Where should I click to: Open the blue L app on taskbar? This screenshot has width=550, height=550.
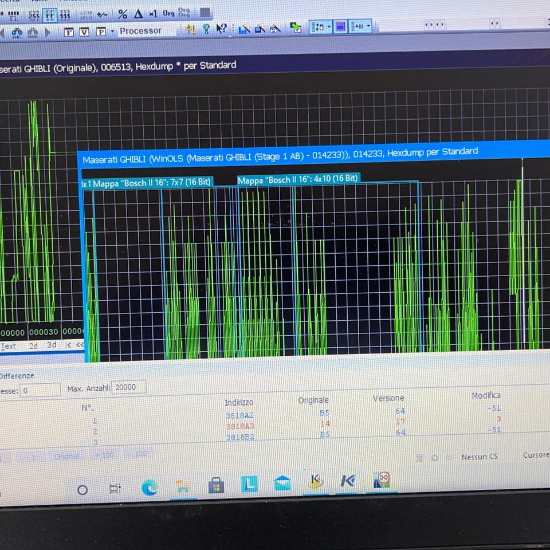point(249,484)
